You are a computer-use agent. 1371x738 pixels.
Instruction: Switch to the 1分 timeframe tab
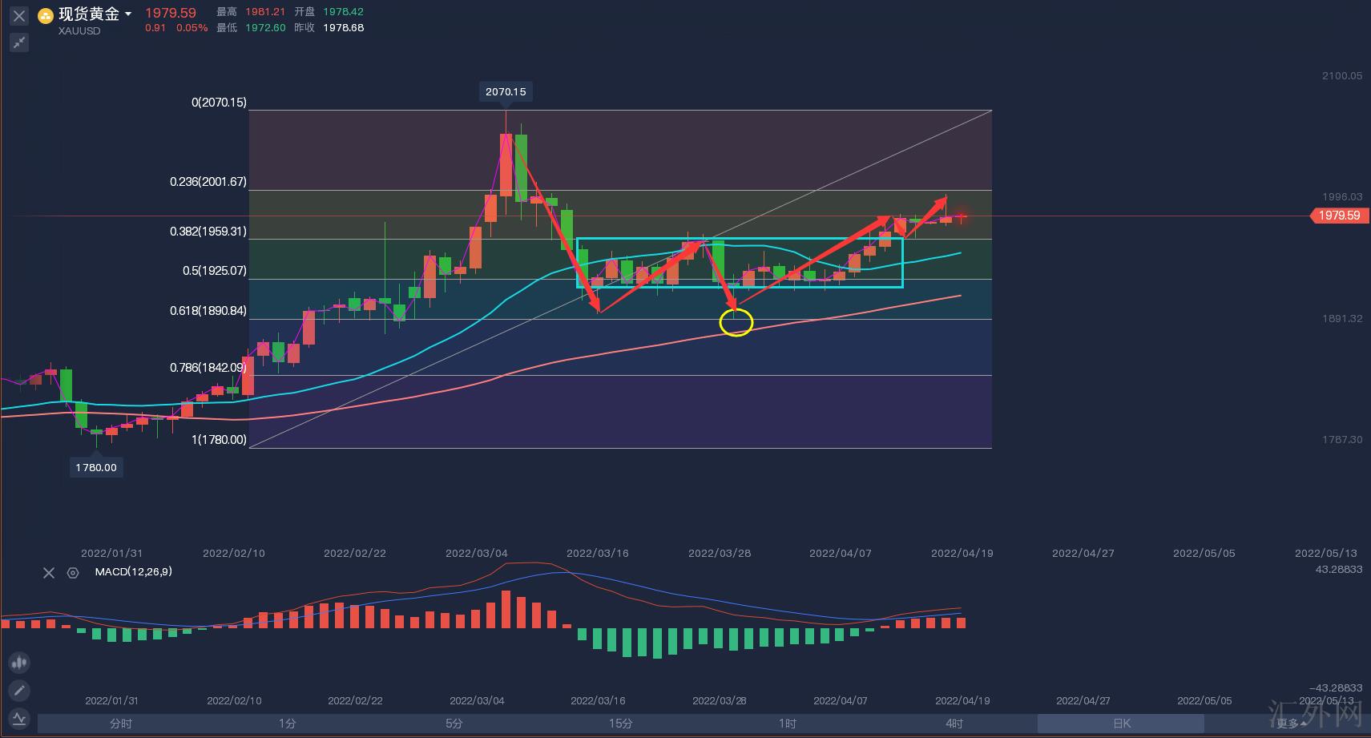(288, 724)
